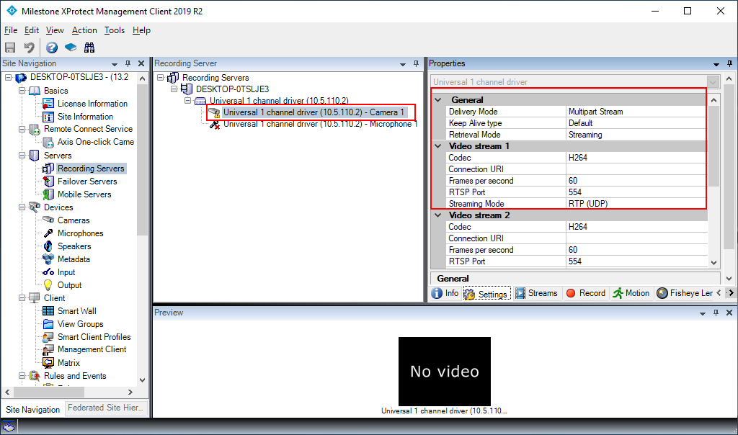Viewport: 738px width, 435px height.
Task: Collapse the Video stream 1 section
Action: [x=437, y=145]
